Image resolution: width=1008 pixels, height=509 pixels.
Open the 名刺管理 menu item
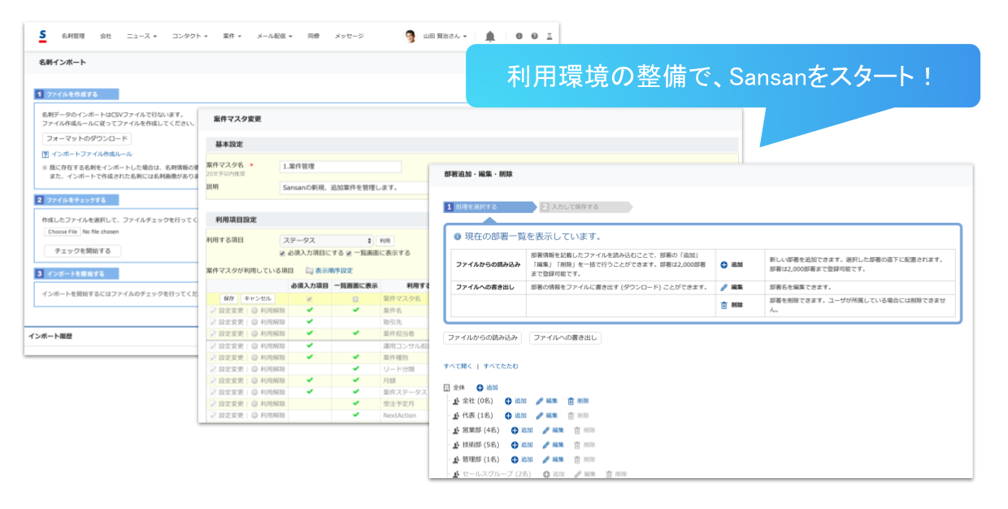click(73, 37)
